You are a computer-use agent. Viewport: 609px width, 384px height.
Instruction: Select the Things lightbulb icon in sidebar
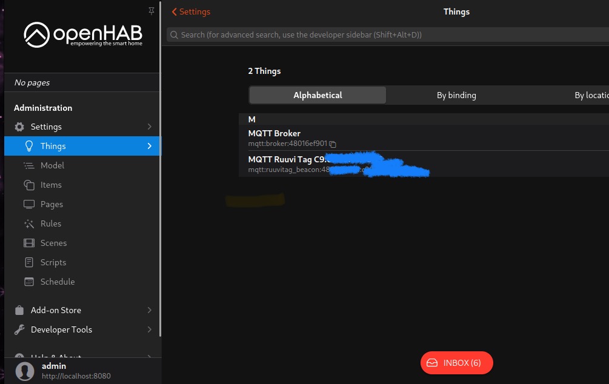pos(28,145)
